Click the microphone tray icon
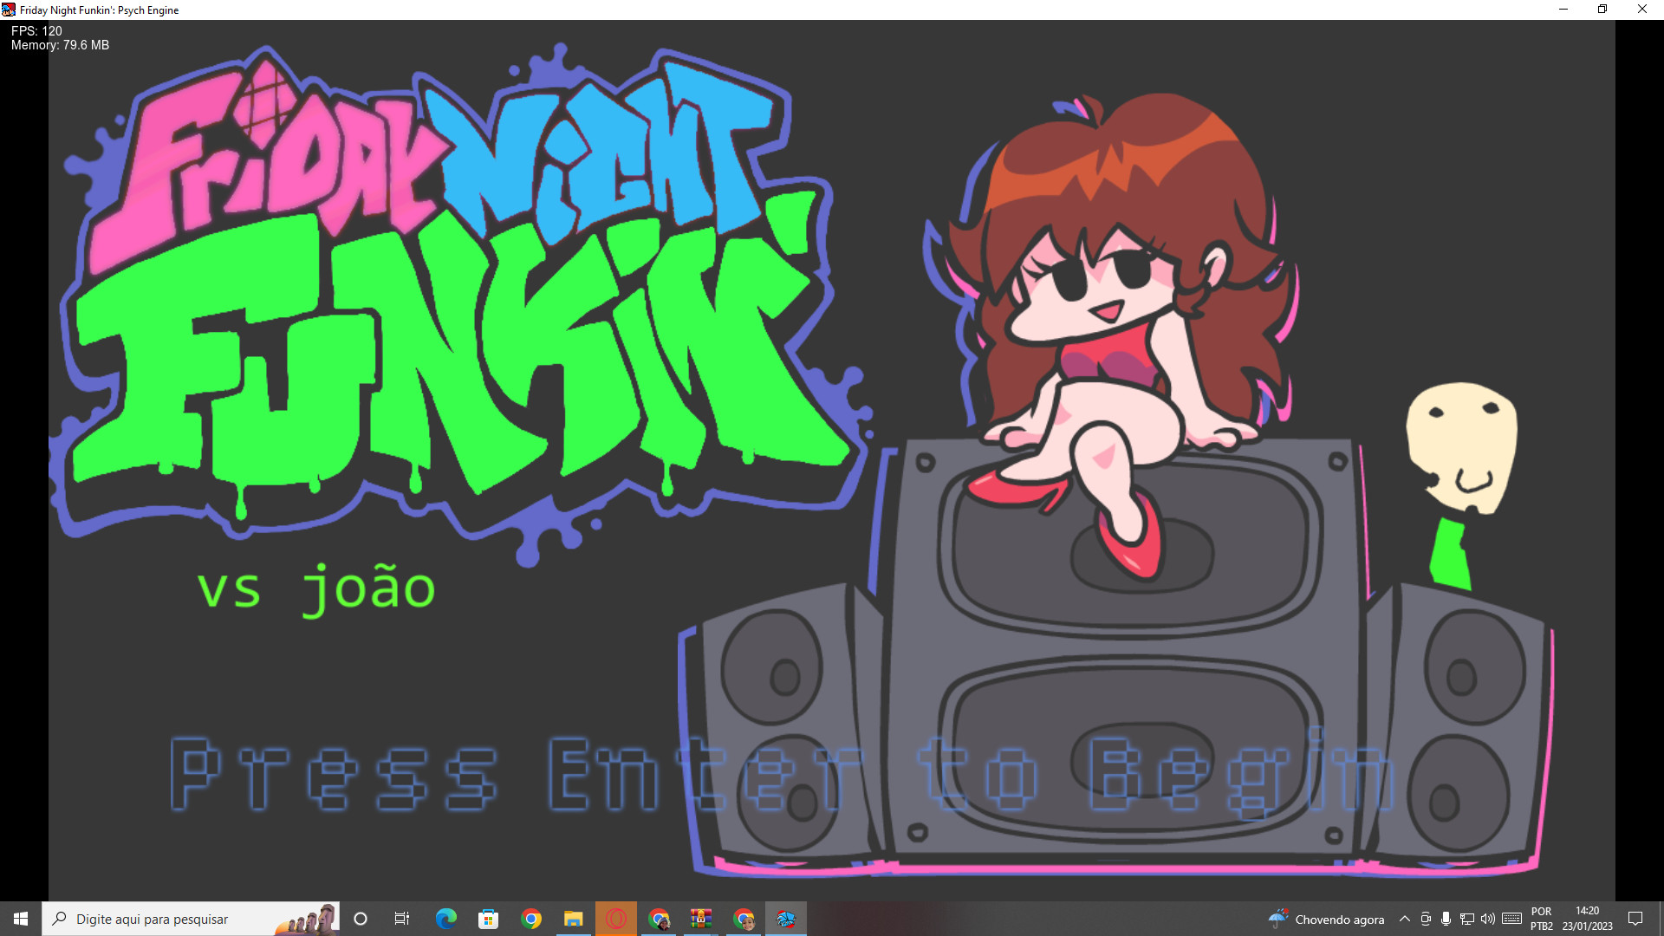 click(1446, 919)
